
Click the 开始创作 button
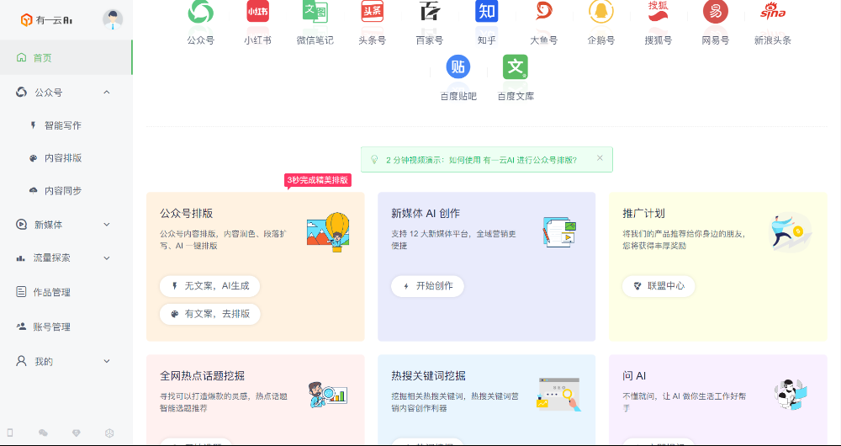pos(427,286)
